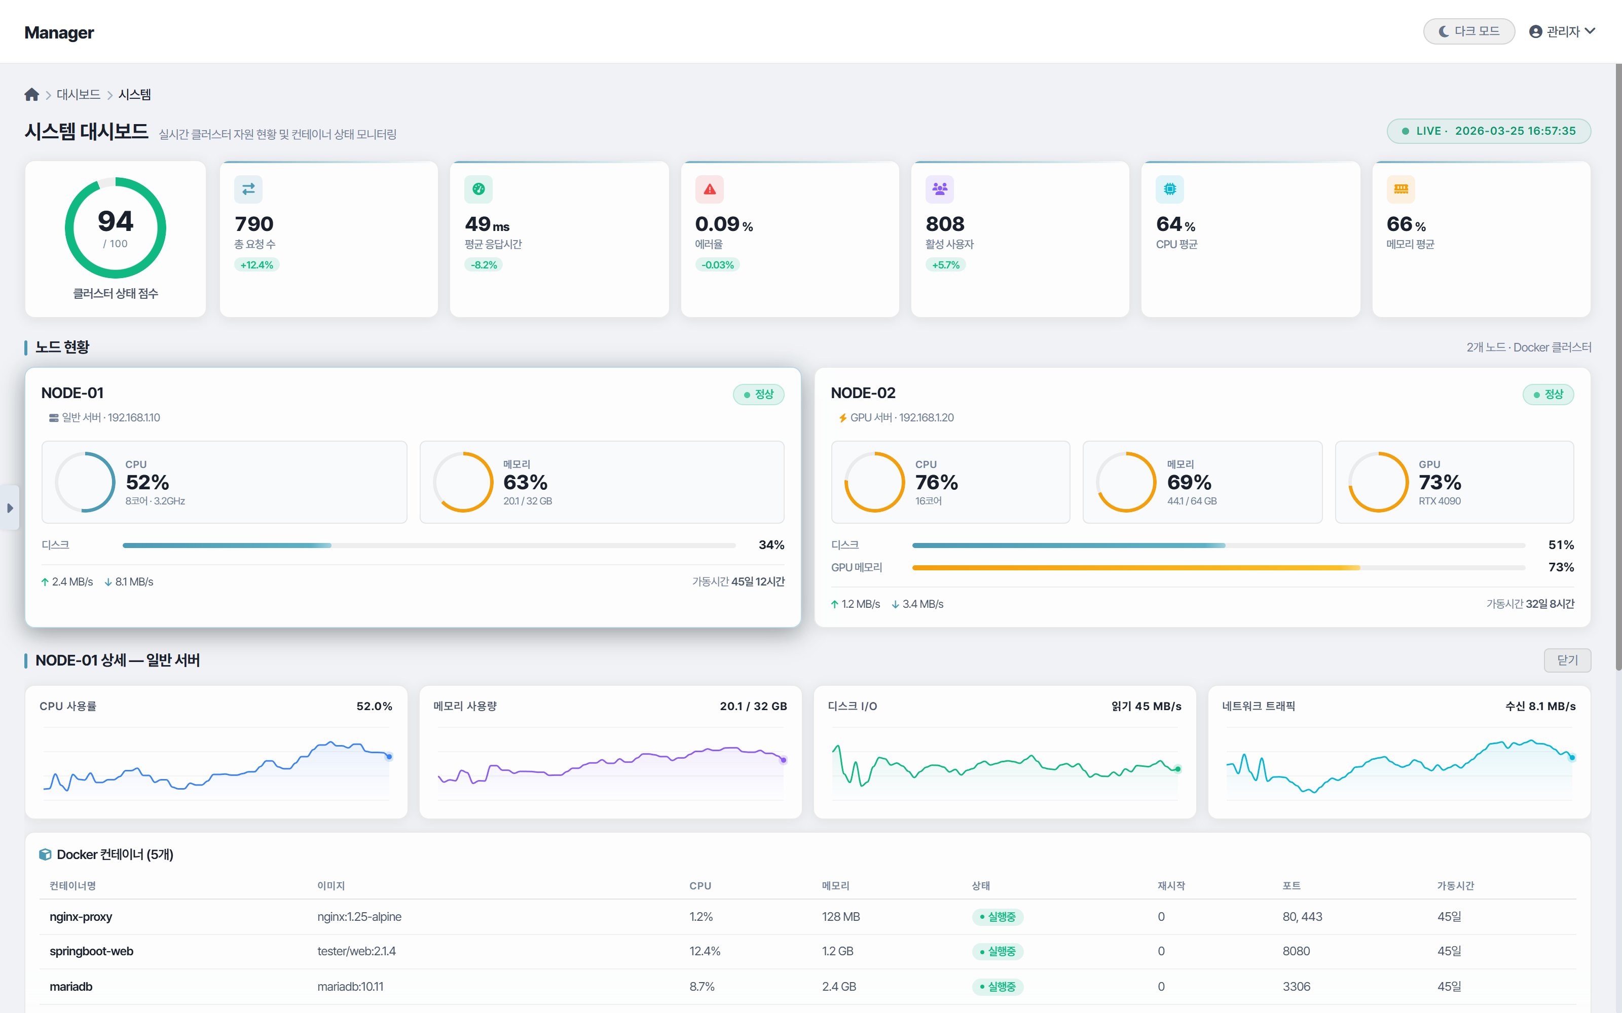The image size is (1622, 1013).
Task: Click the Docker container cube icon
Action: 45,854
